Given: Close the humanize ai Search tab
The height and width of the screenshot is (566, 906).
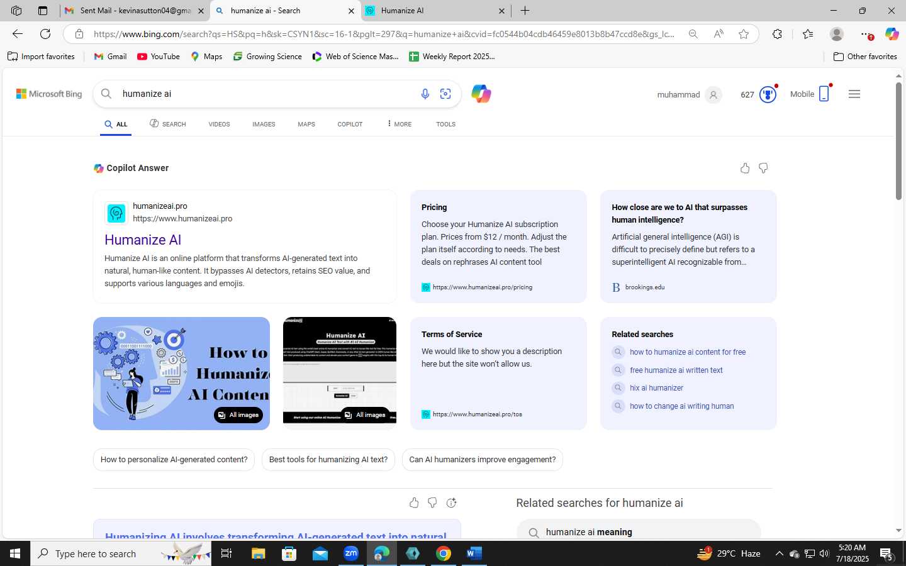Looking at the screenshot, I should (351, 11).
